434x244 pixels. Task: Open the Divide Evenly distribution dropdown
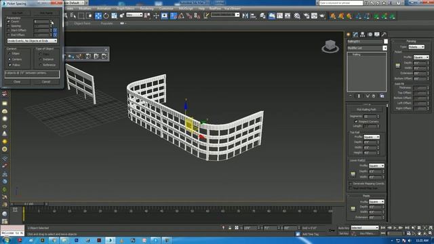tap(32, 41)
